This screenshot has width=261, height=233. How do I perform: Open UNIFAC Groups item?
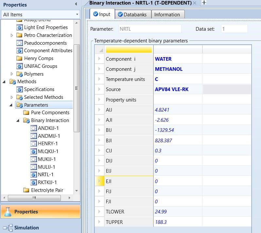coord(40,66)
